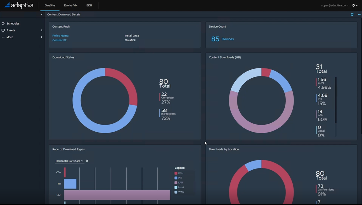Toggle the CDN series in the Legend
362x205 pixels.
(180, 173)
